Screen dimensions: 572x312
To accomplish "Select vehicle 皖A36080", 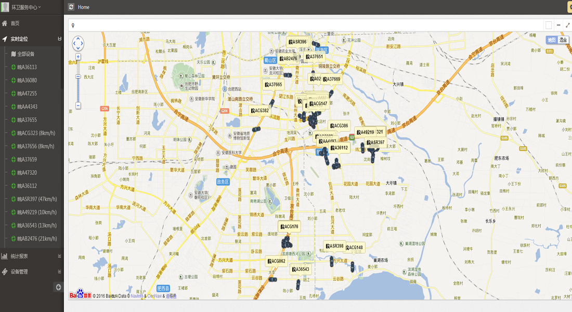I will (27, 80).
